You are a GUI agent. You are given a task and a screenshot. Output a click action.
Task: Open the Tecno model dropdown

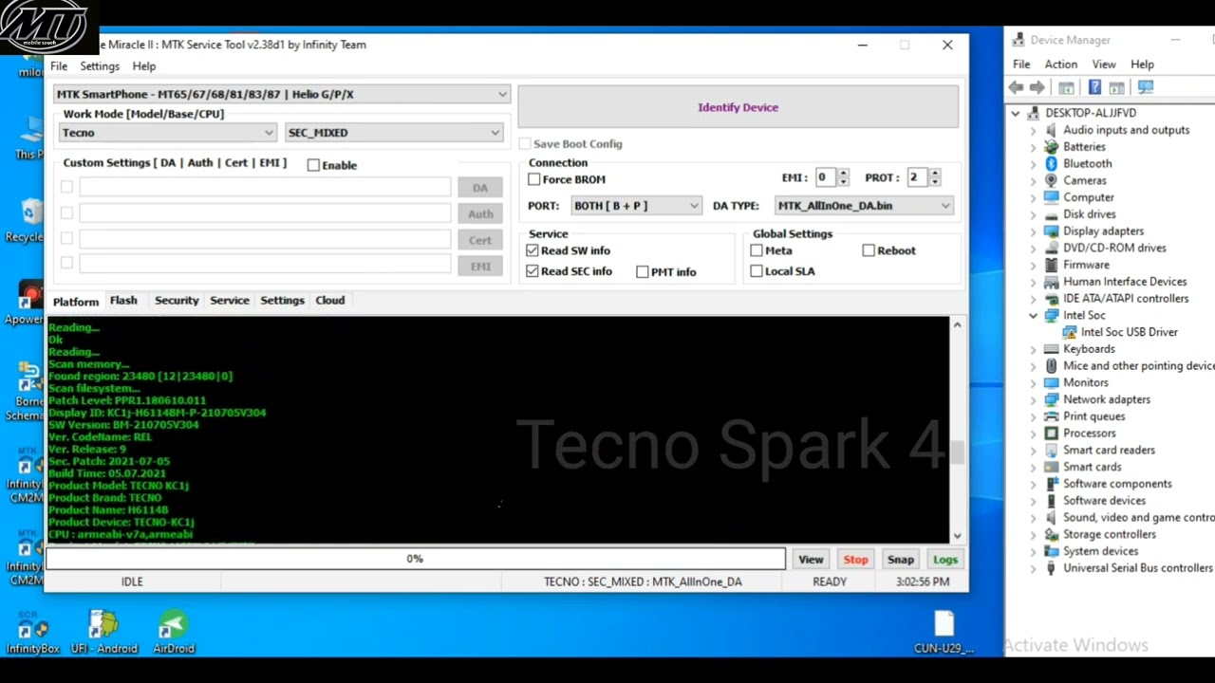pyautogui.click(x=167, y=133)
